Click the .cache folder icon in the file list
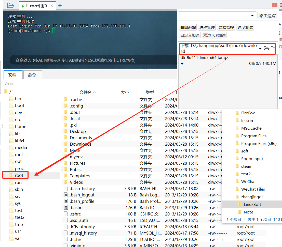This screenshot has width=282, height=247. [x=66, y=99]
